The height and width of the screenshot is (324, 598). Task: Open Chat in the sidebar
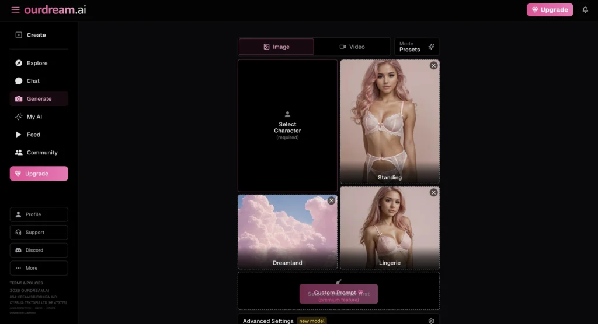point(39,81)
